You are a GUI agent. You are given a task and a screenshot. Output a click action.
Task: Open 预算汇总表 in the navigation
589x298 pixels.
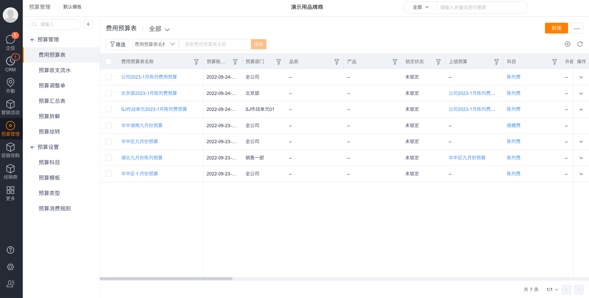tap(52, 101)
